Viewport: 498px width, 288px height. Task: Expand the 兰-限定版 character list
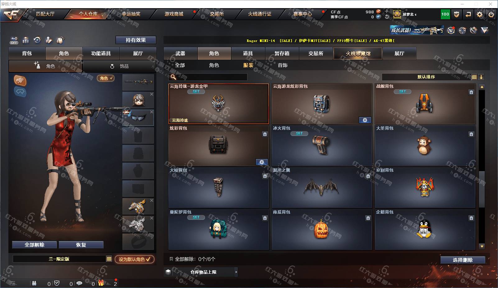tap(109, 259)
